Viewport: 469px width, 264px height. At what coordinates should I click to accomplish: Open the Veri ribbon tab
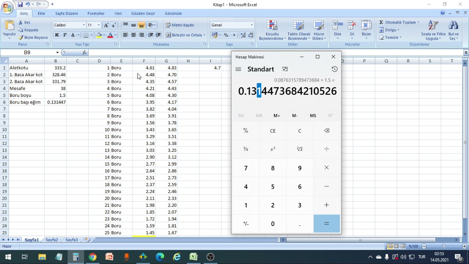tap(118, 13)
